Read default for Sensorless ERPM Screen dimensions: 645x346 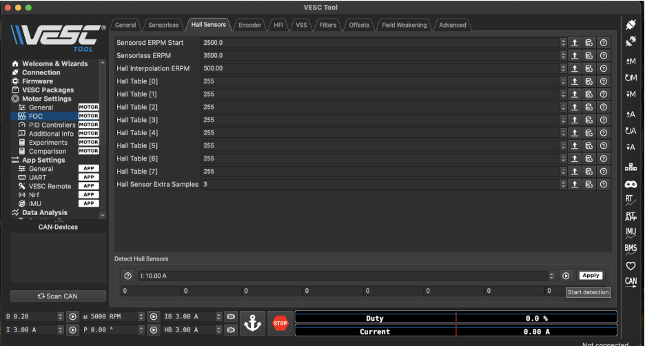[x=589, y=56]
